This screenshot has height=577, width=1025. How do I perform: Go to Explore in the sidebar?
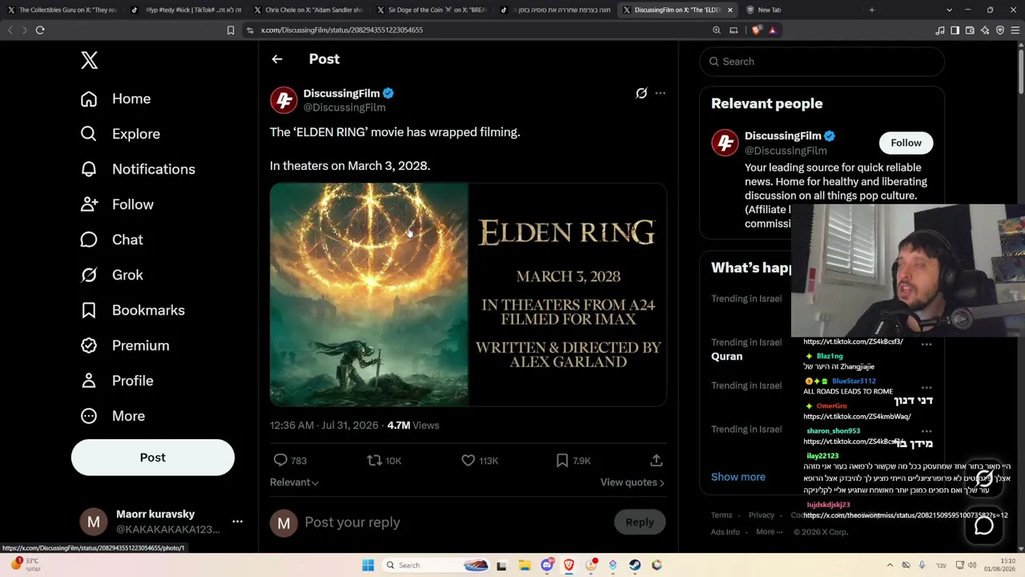(x=120, y=134)
